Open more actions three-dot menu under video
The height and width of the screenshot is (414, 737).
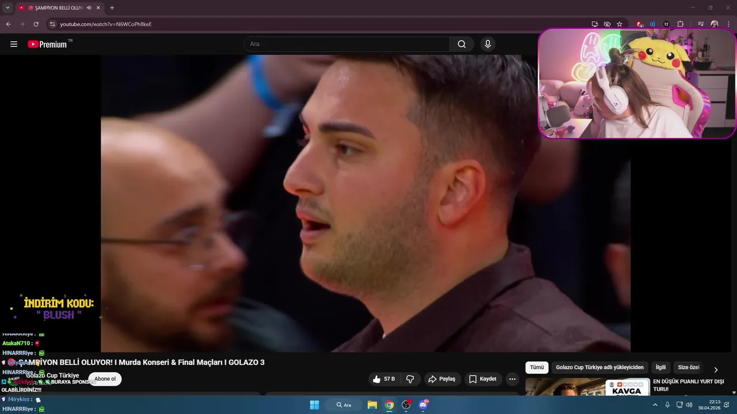tap(511, 379)
